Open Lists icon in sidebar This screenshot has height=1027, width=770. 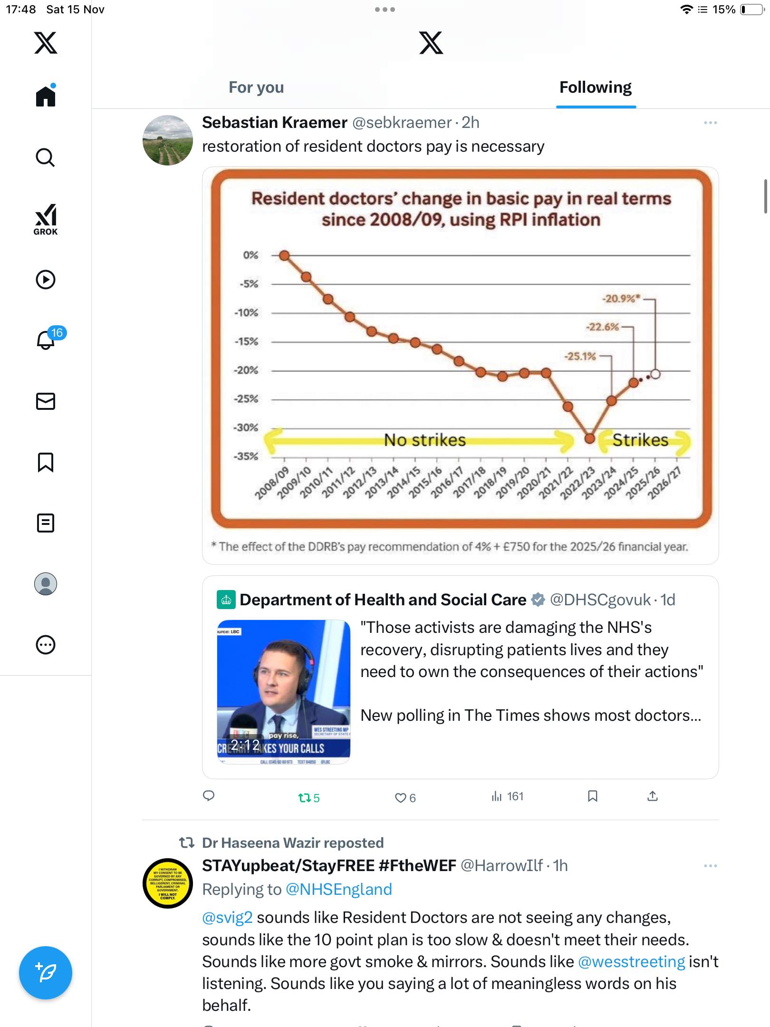coord(46,523)
